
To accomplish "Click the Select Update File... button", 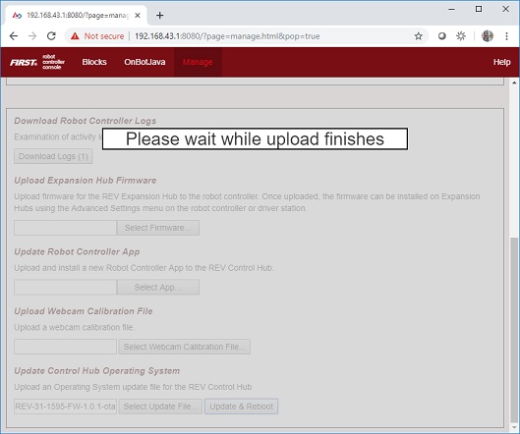I will click(x=160, y=407).
